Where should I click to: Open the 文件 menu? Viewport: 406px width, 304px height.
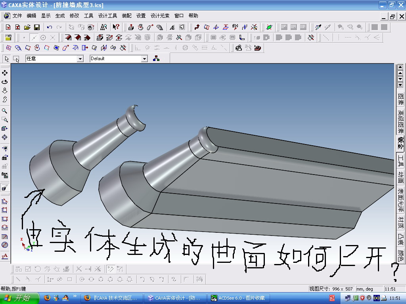(17, 16)
